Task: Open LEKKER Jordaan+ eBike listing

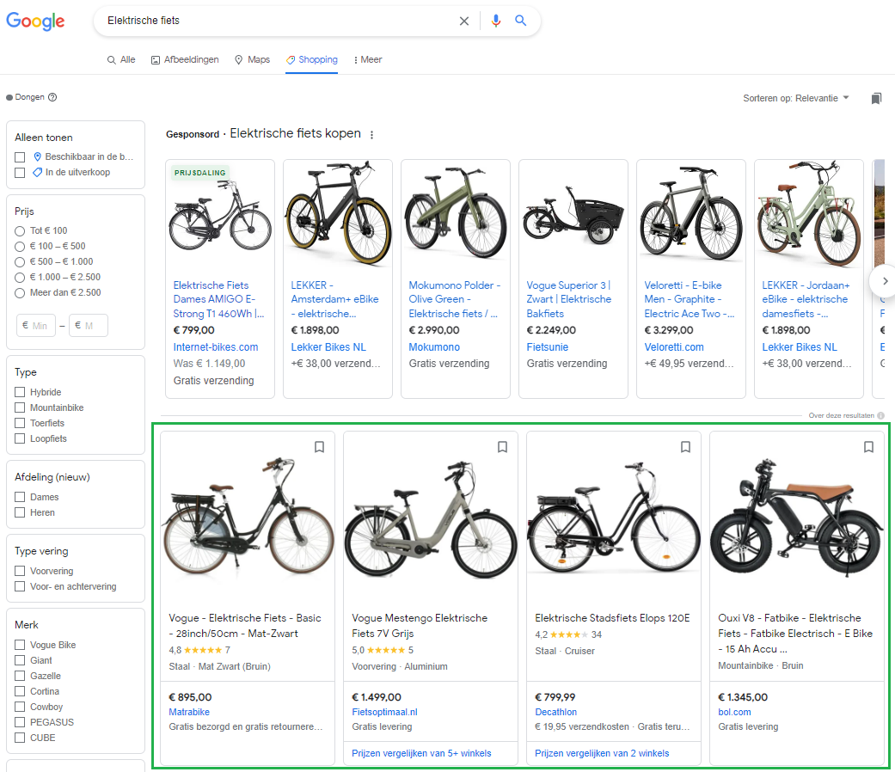Action: click(x=806, y=299)
